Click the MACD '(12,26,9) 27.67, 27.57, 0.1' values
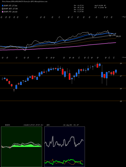 33,125
